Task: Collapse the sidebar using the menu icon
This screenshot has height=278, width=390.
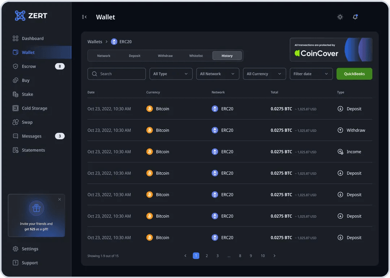Action: click(84, 17)
